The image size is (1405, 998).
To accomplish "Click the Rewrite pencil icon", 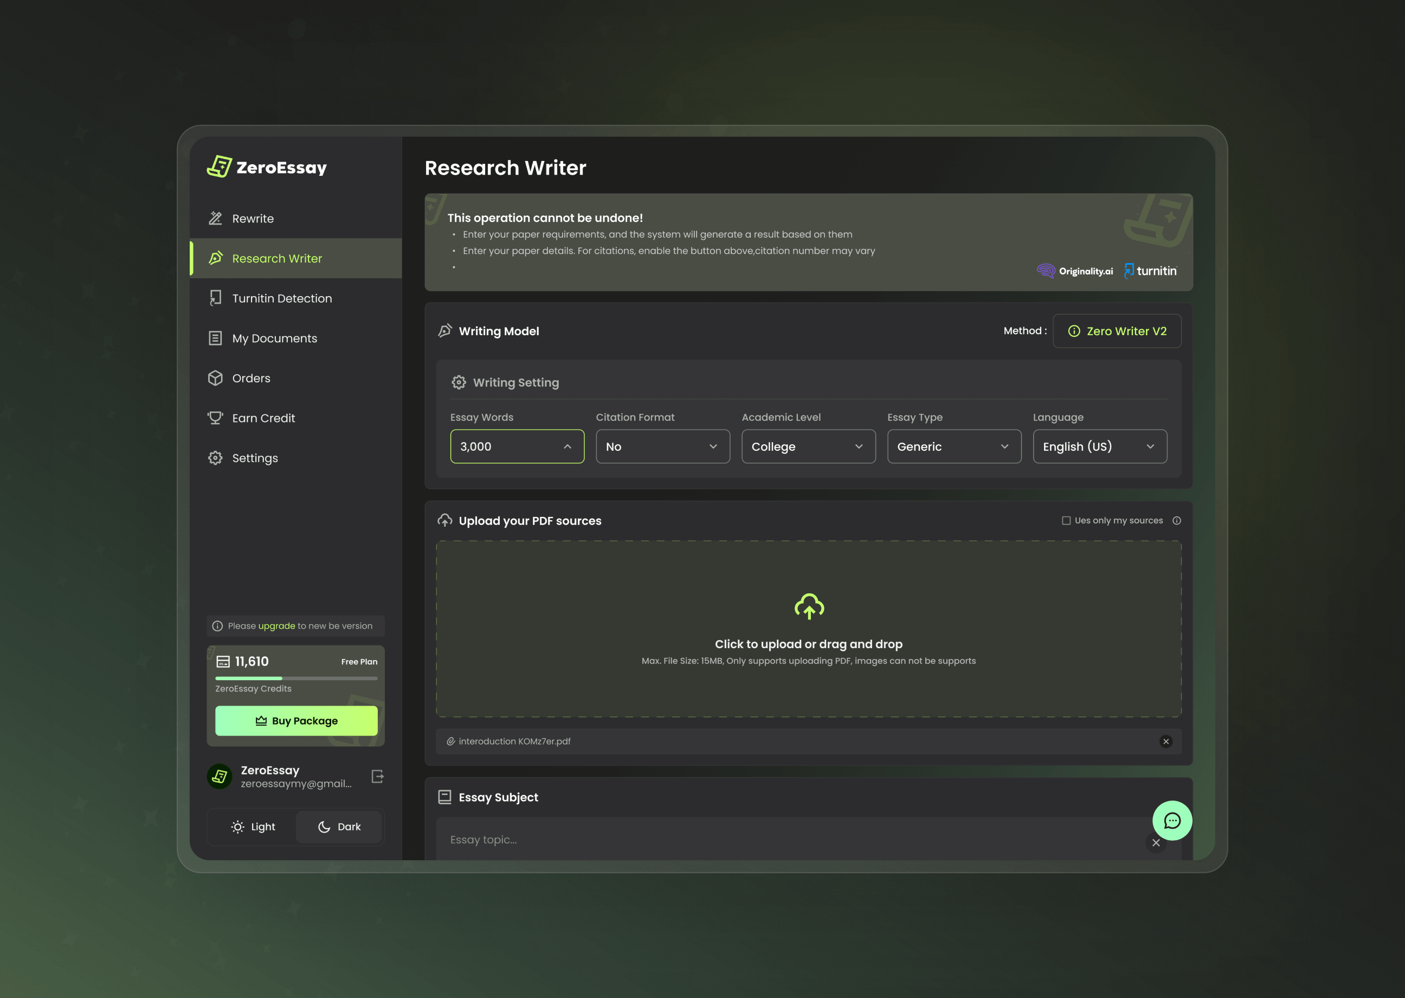I will pyautogui.click(x=216, y=218).
